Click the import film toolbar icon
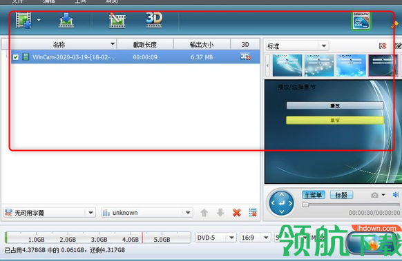 click(x=66, y=21)
